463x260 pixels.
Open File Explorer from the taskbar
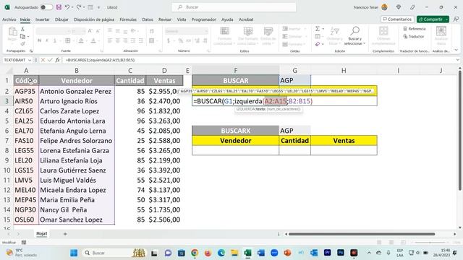coord(234,253)
